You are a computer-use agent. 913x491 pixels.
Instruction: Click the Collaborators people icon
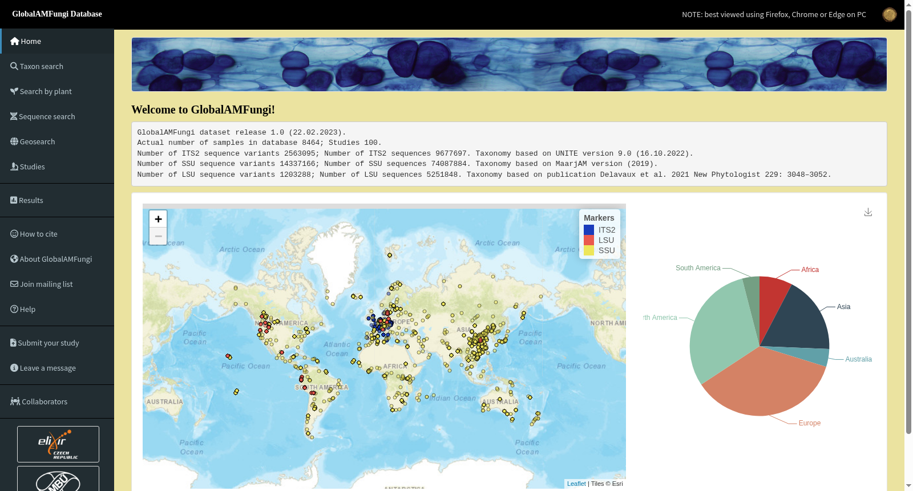[15, 401]
